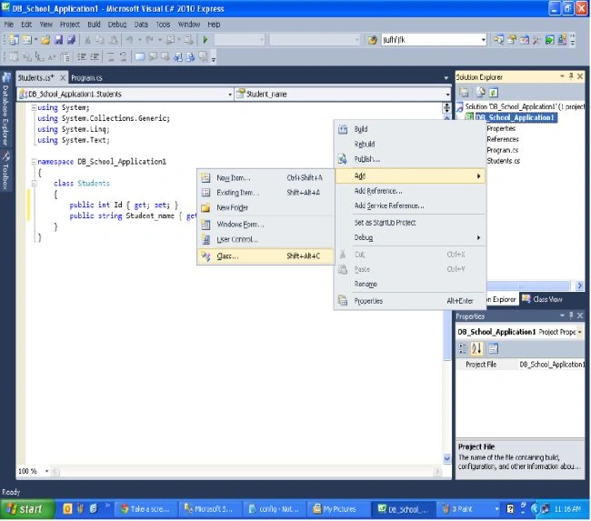The height and width of the screenshot is (521, 591).
Task: Select Program.cs in Solution Explorer
Action: (x=503, y=150)
